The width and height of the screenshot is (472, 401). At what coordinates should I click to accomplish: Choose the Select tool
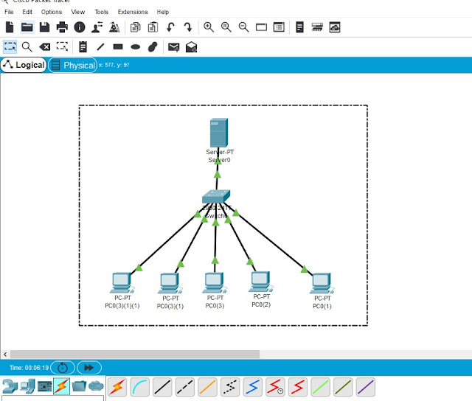[10, 46]
